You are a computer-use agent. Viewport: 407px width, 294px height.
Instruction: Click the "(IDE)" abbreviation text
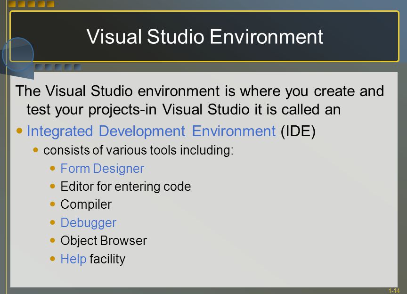click(x=298, y=131)
